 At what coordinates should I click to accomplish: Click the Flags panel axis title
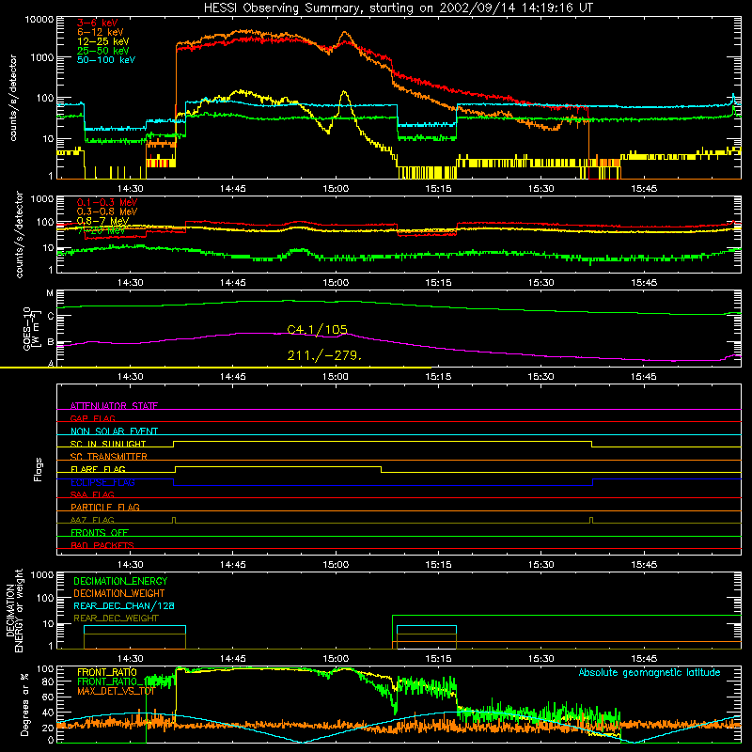tap(38, 469)
